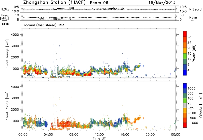Click 'Slant Range [km]' label of power panel
203x140 pixels.
(7, 53)
